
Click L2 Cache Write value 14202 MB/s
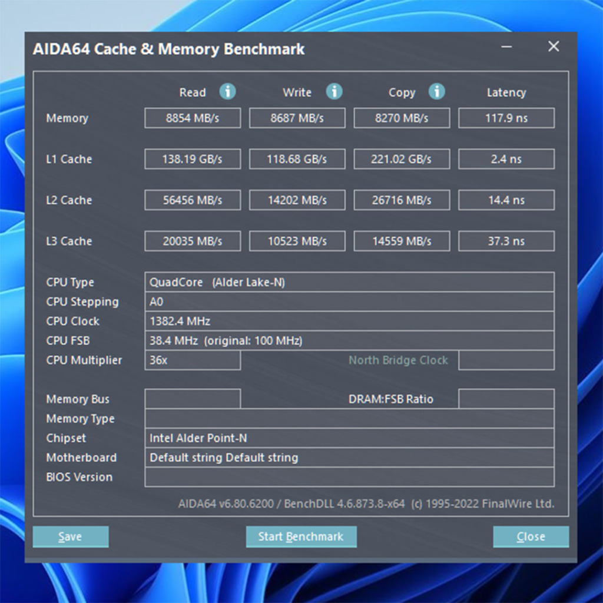(297, 200)
